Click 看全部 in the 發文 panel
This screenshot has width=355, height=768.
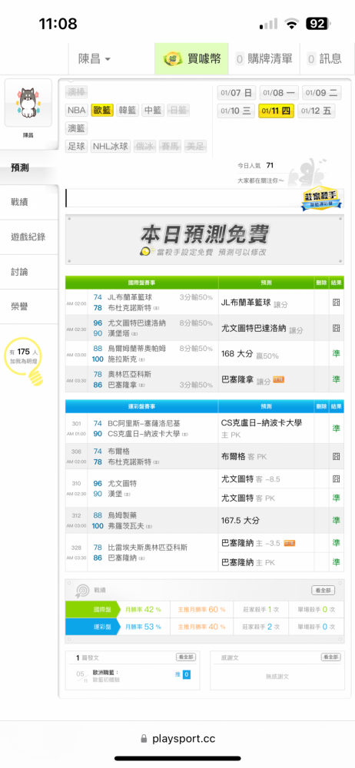click(x=186, y=657)
